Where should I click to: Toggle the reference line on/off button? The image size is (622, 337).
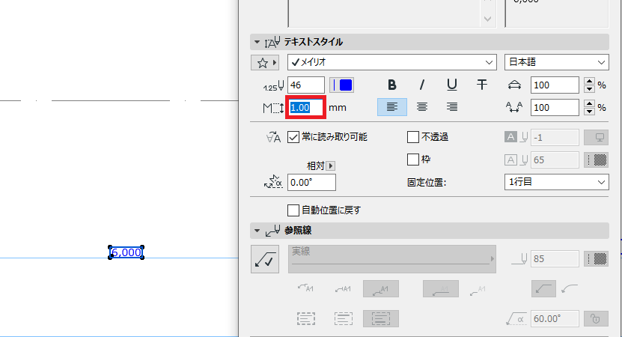[x=265, y=259]
